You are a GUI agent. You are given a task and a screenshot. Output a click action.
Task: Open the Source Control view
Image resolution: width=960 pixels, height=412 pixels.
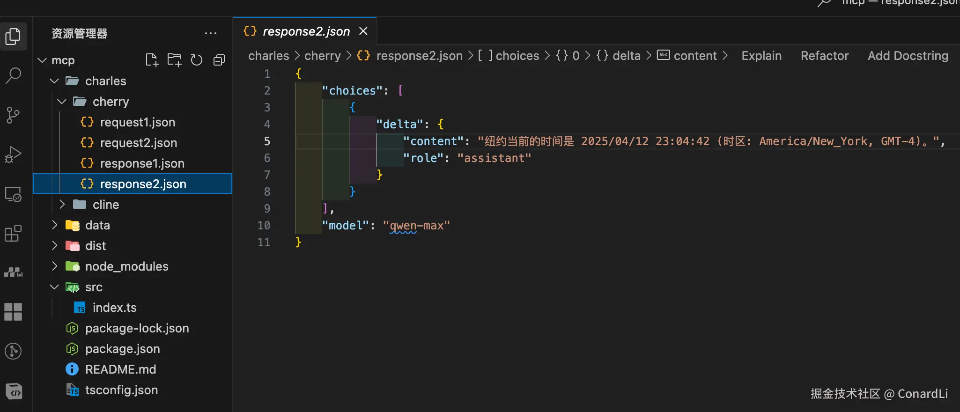[13, 115]
